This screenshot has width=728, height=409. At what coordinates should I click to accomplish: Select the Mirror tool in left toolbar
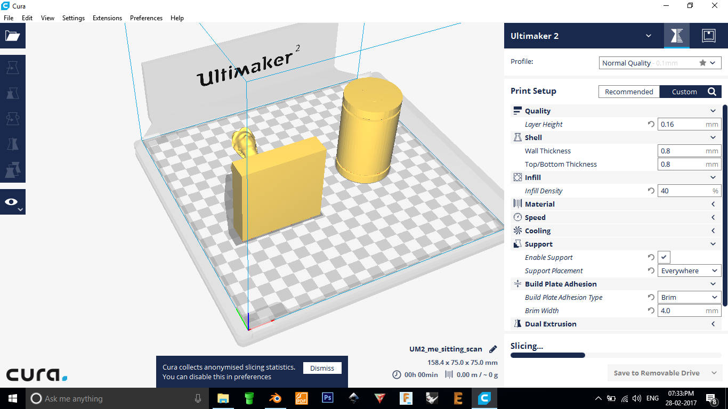point(12,144)
